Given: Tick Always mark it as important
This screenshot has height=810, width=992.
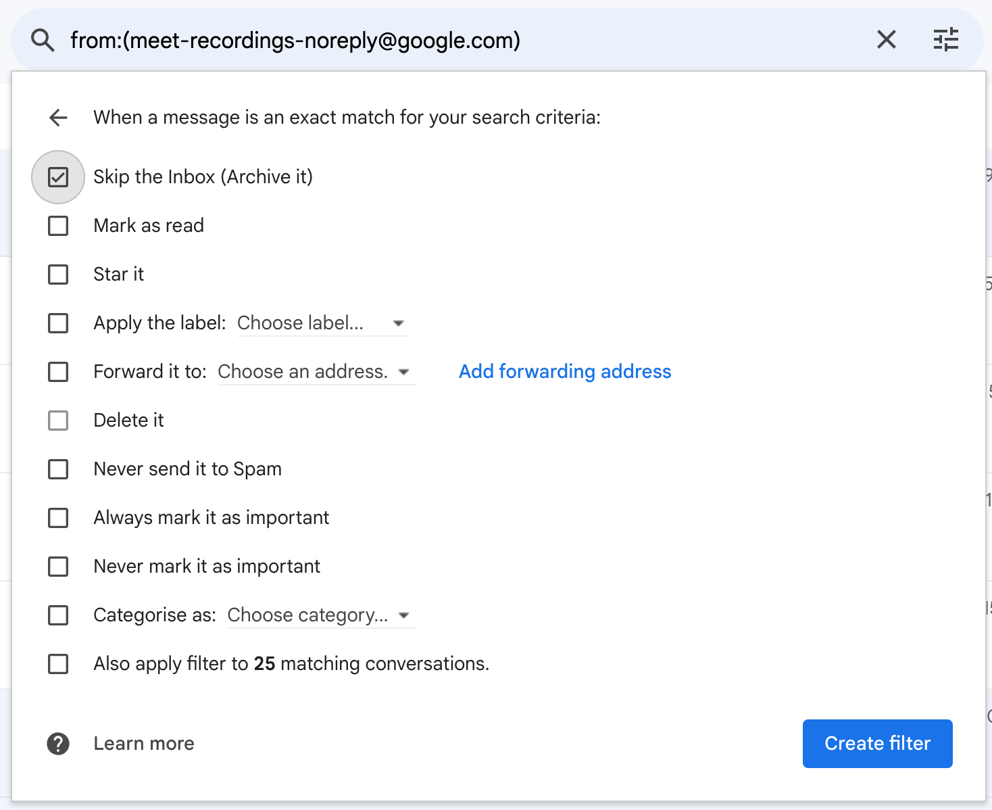Looking at the screenshot, I should pyautogui.click(x=58, y=518).
